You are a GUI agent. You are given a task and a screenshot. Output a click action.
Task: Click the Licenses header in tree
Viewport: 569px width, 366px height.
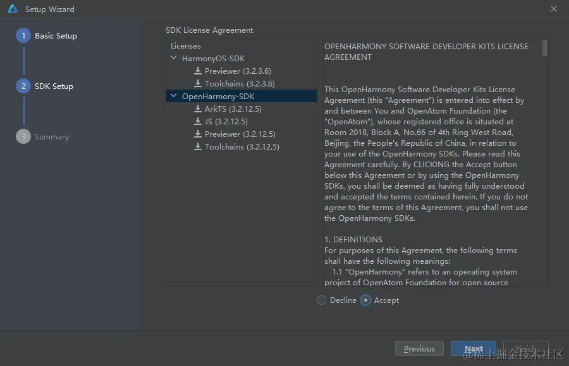pos(186,46)
